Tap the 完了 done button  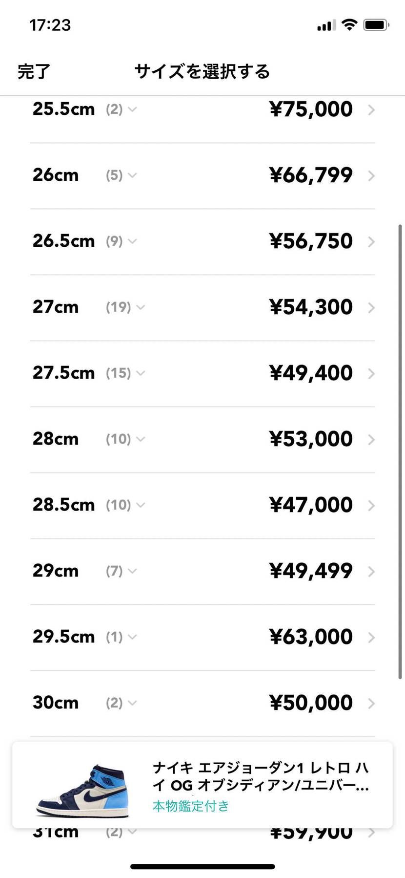34,71
